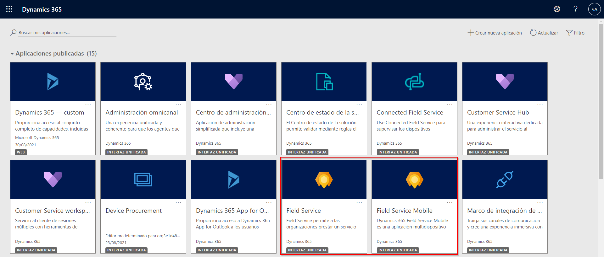Viewport: 604px width, 257px height.
Task: Click the Marco de integración plug icon
Action: (x=505, y=180)
